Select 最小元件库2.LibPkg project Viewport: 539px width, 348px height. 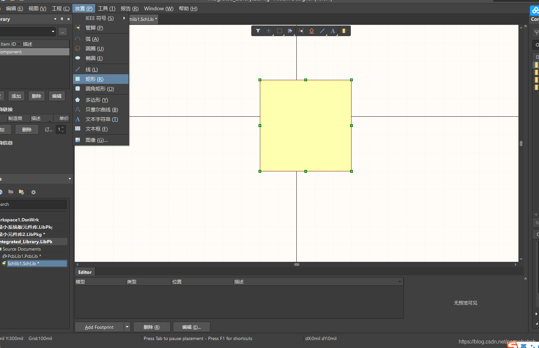22,234
